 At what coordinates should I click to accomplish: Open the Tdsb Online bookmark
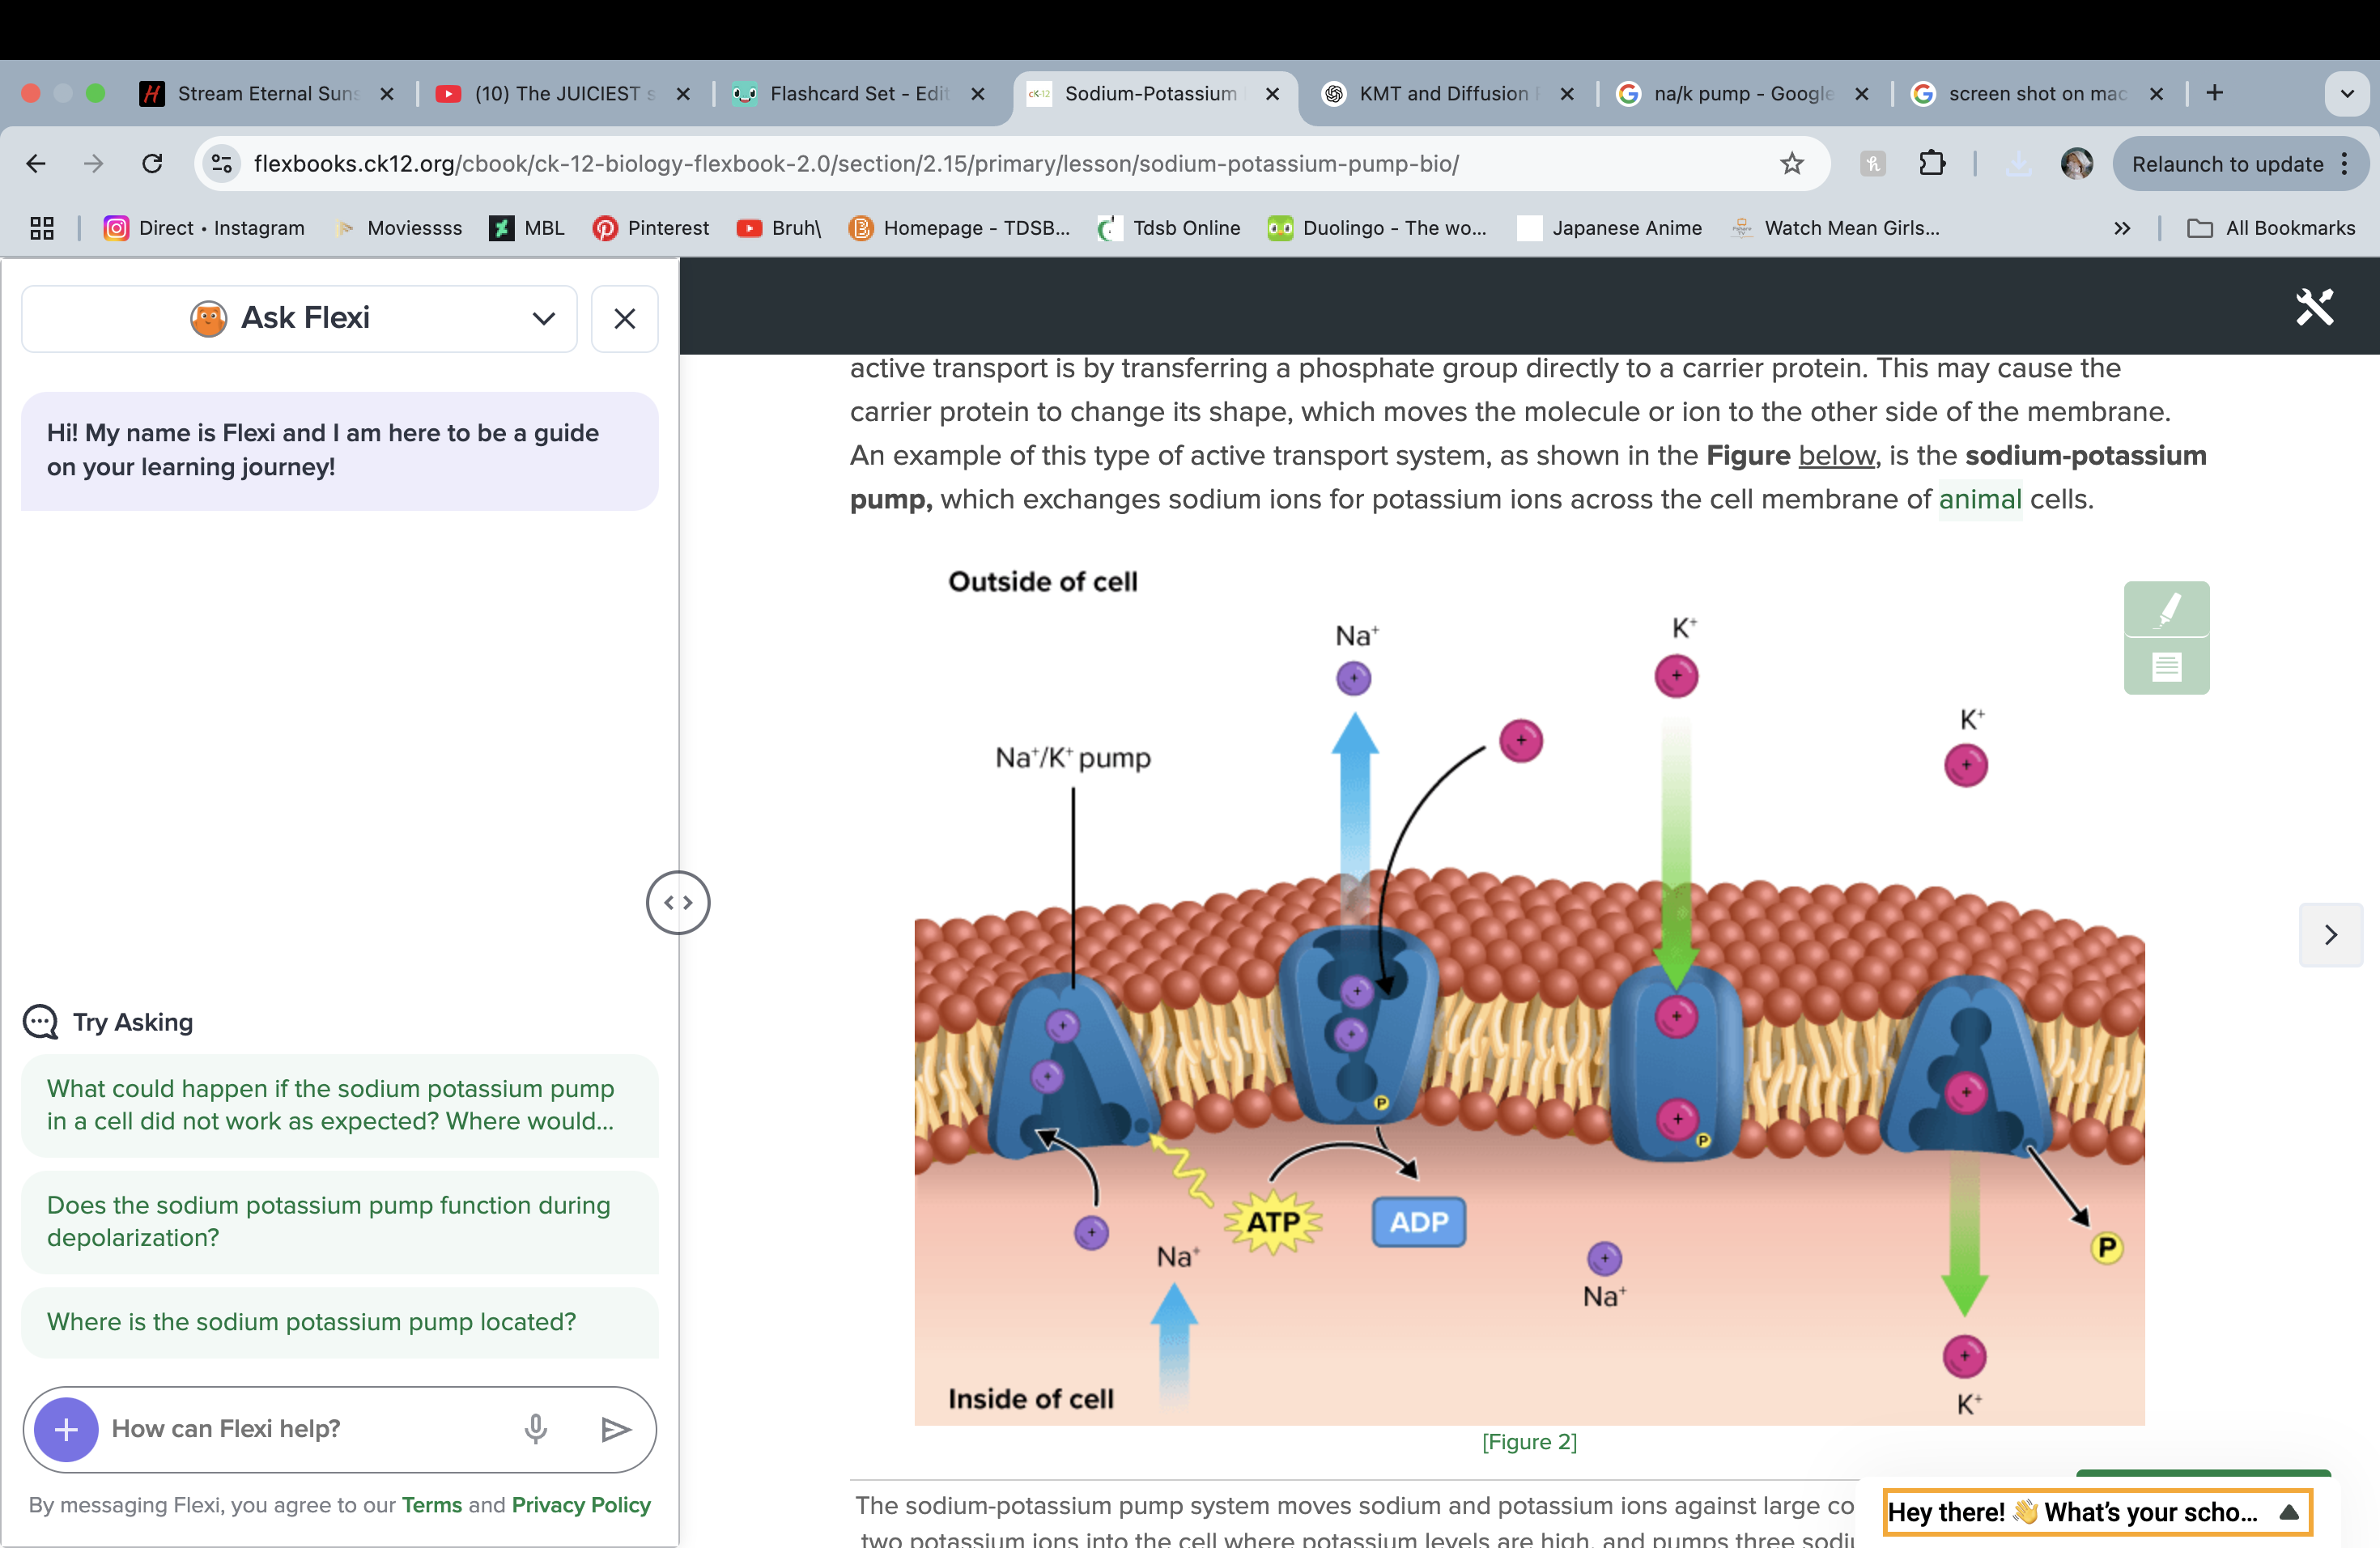click(x=1169, y=228)
